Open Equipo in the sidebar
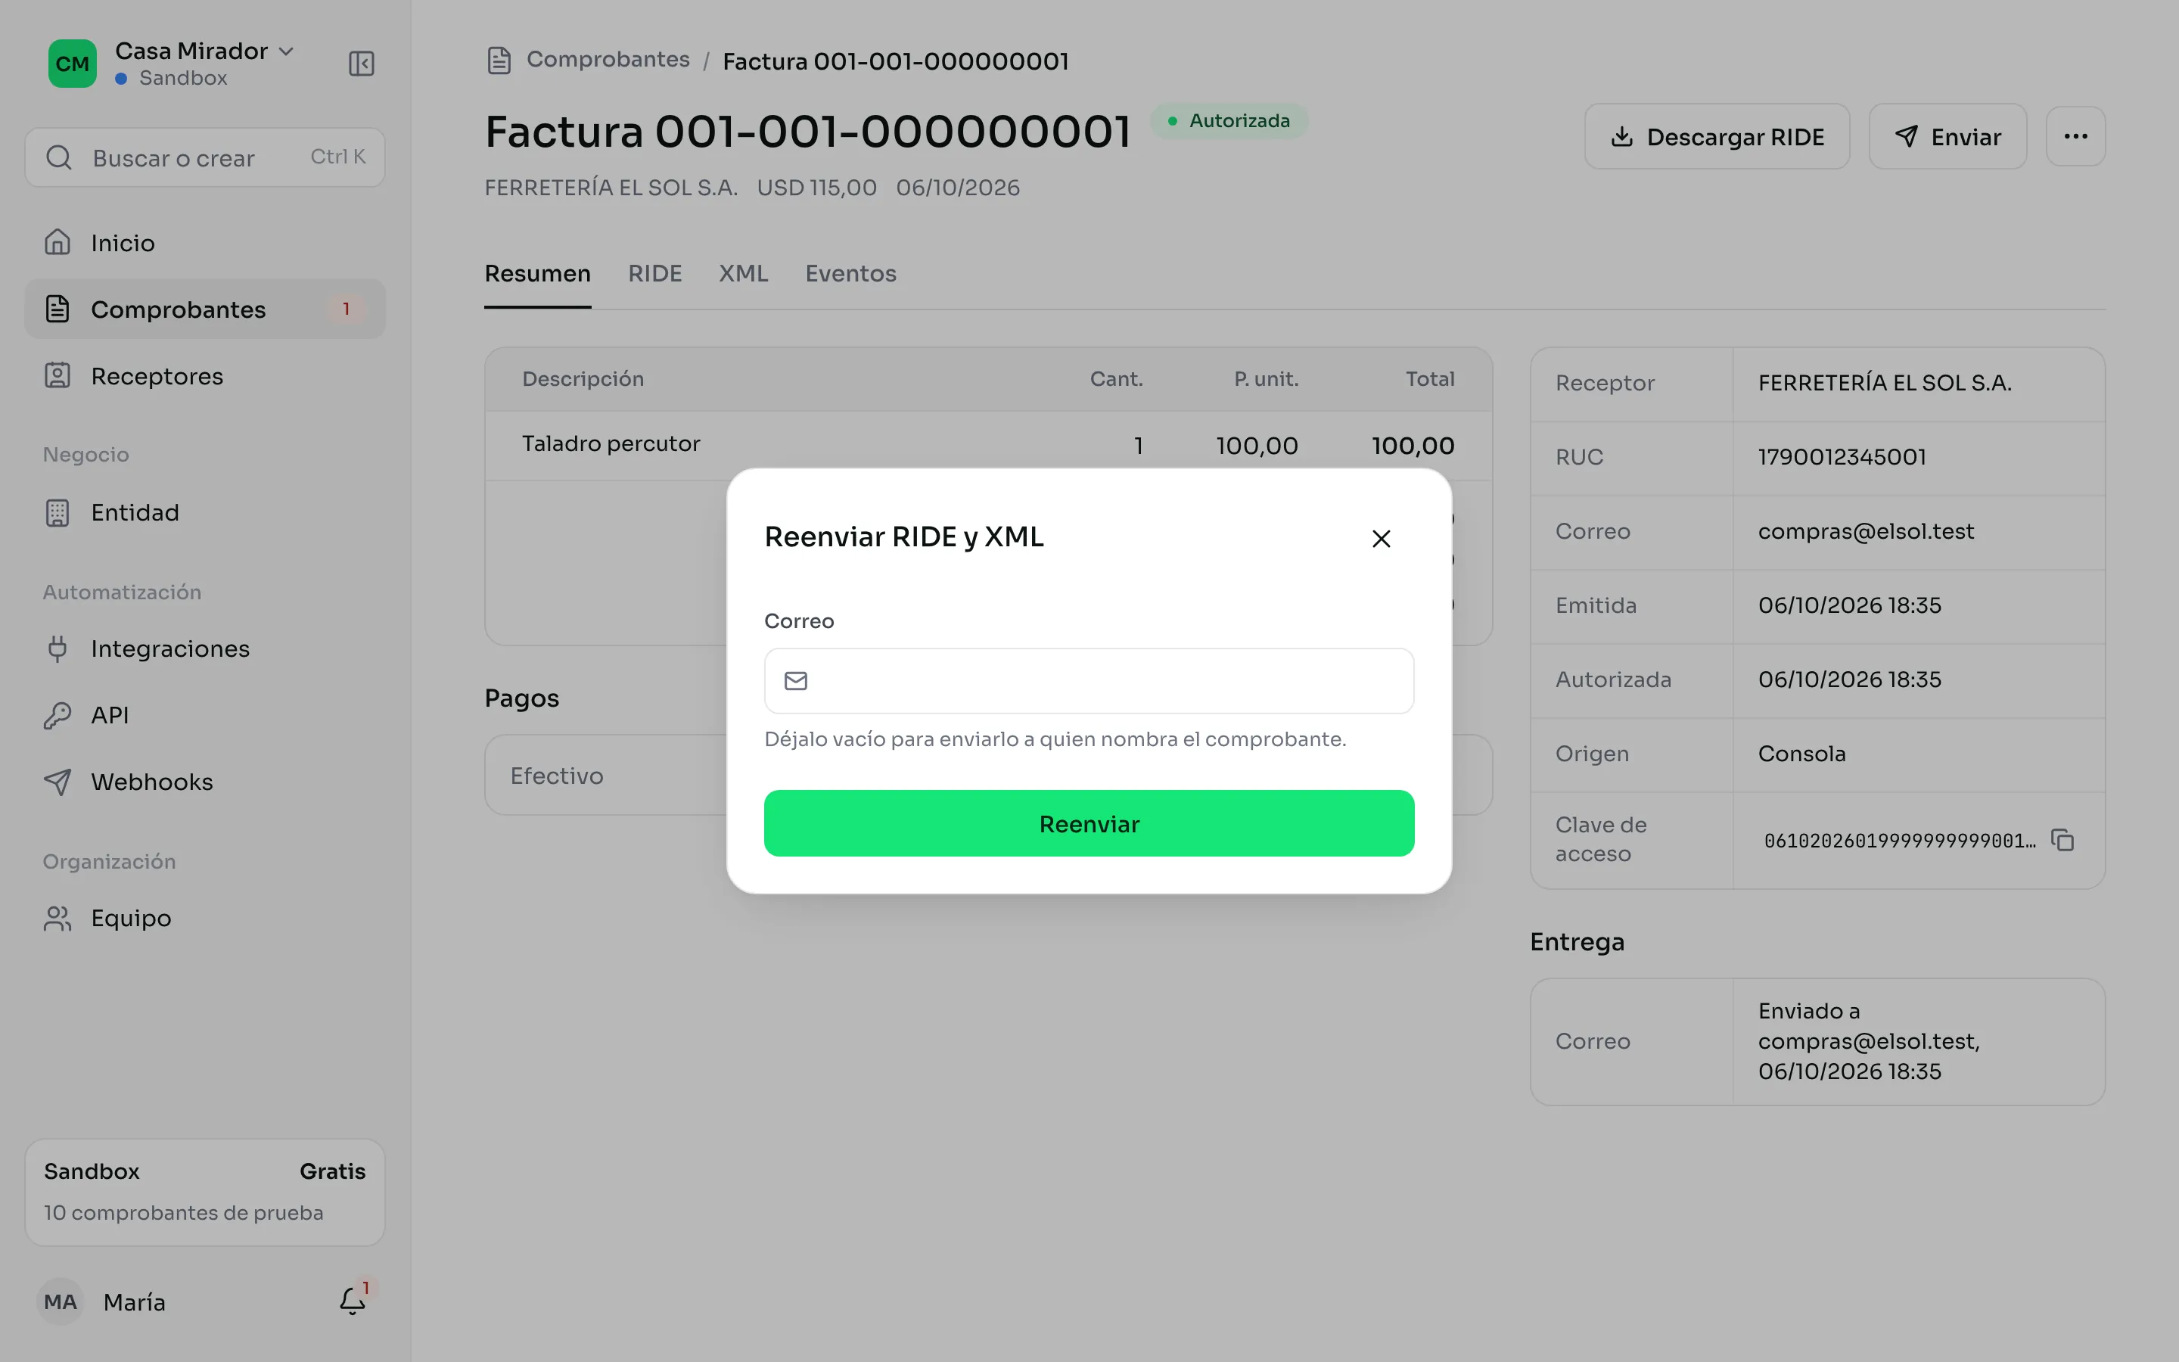Screen dimensions: 2179x1362 (205, 918)
